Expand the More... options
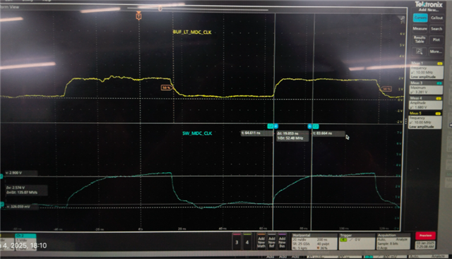 (436, 52)
